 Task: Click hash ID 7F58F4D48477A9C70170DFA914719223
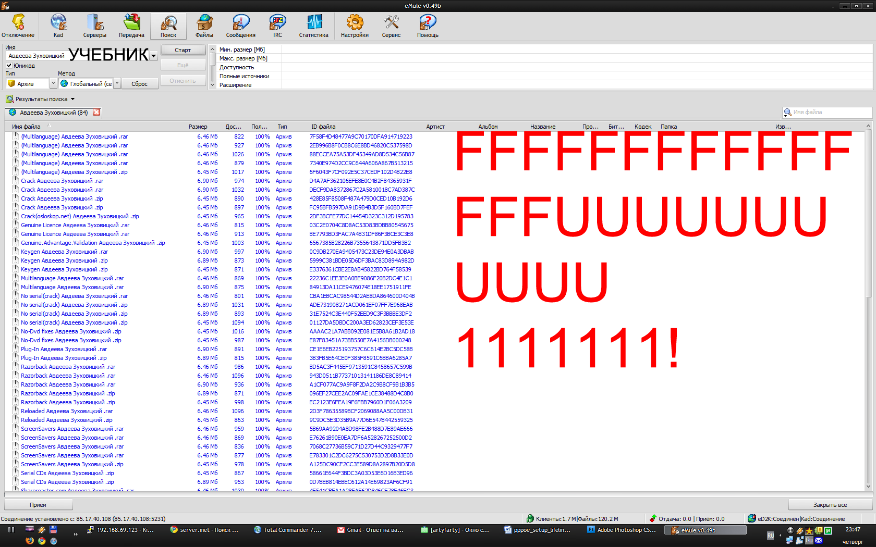(361, 136)
